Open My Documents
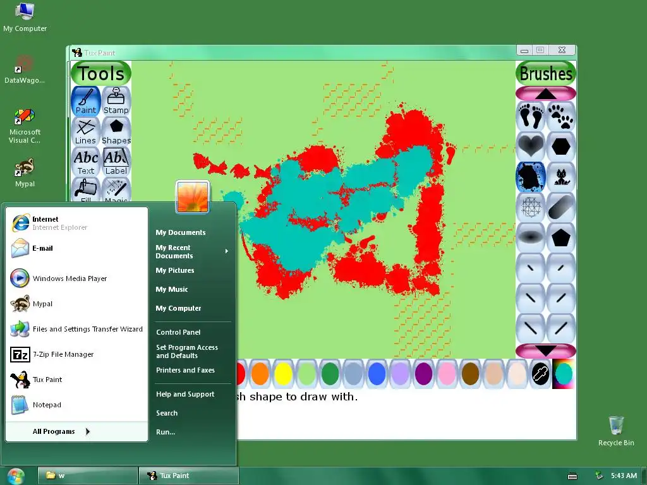The height and width of the screenshot is (485, 647). pos(191,232)
